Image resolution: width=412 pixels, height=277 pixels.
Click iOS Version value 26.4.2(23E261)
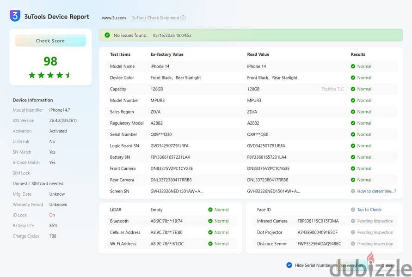tap(63, 120)
